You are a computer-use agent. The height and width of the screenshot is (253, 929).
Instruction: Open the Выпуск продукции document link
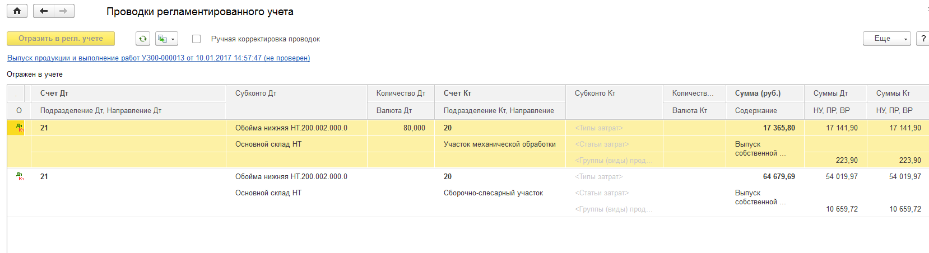[158, 58]
